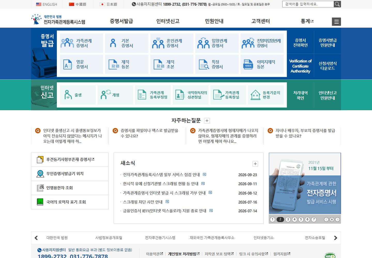Select 출생 신고 icon tile
The image size is (372, 258).
[x=78, y=95]
